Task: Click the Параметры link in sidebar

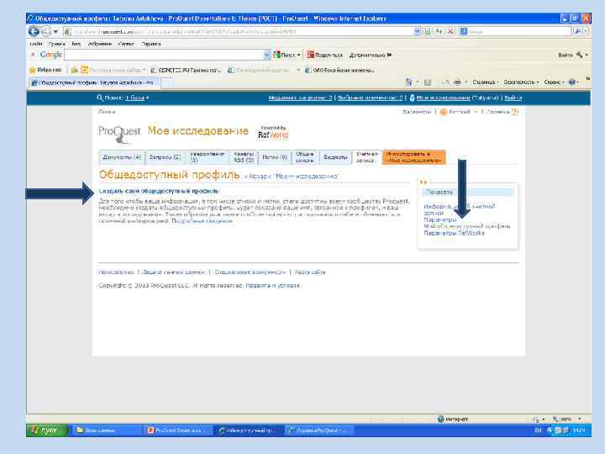Action: click(439, 219)
